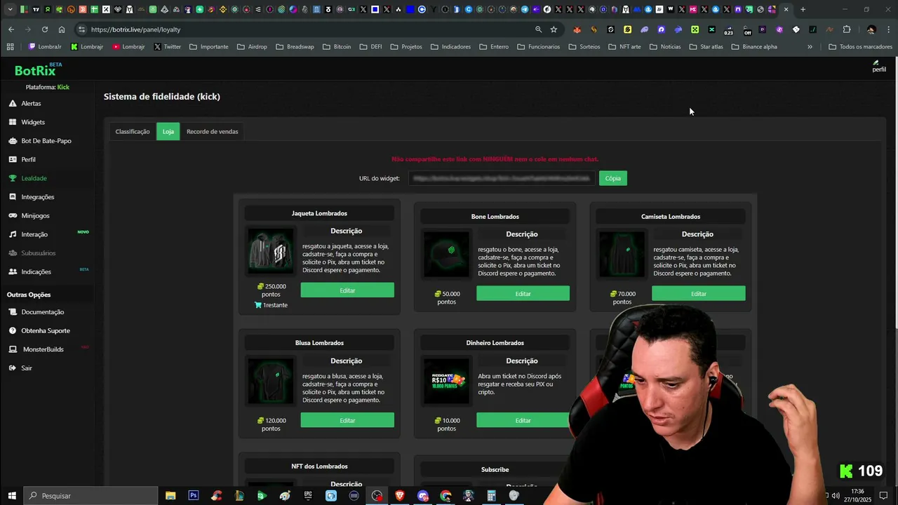Image resolution: width=898 pixels, height=505 pixels.
Task: Select the Loja tab
Action: (x=168, y=131)
